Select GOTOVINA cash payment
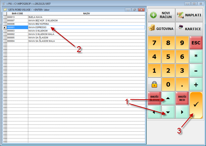Viewport: 206px width, 146px height. (x=161, y=29)
